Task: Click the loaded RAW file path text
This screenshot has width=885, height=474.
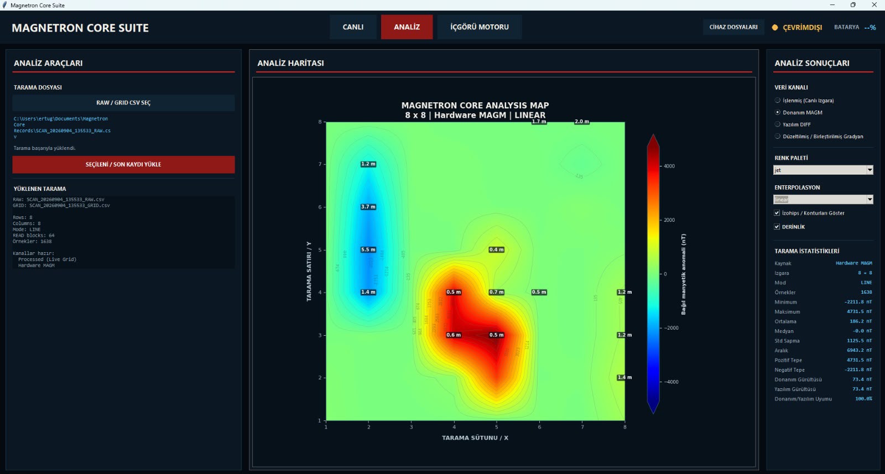Action: click(62, 128)
